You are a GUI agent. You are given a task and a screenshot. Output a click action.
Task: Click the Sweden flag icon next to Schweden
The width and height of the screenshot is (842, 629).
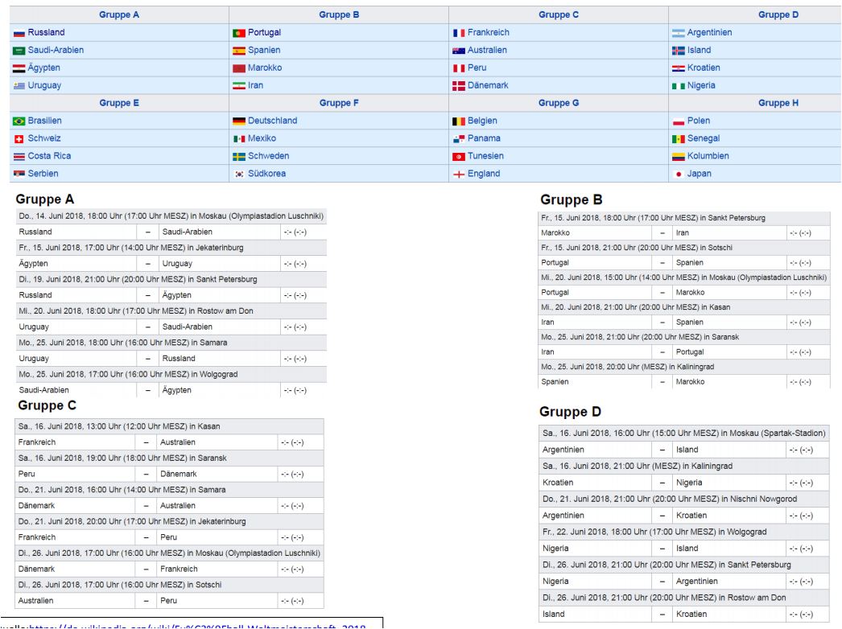239,157
